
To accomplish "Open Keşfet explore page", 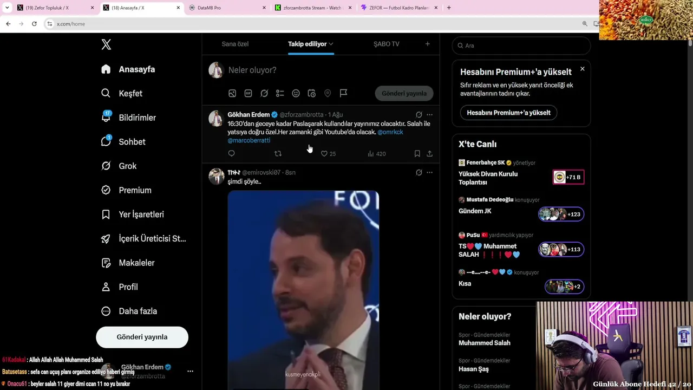I will coord(122,93).
